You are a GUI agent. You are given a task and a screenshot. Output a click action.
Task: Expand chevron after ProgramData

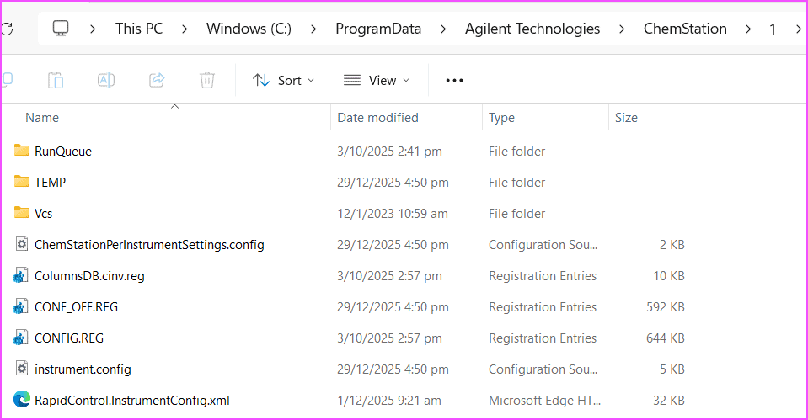tap(443, 29)
